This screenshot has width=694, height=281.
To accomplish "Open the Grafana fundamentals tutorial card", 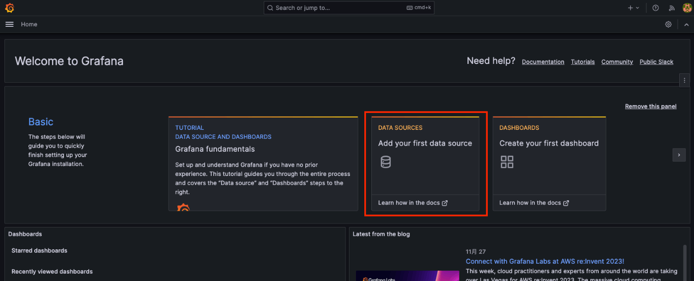I will pyautogui.click(x=263, y=164).
